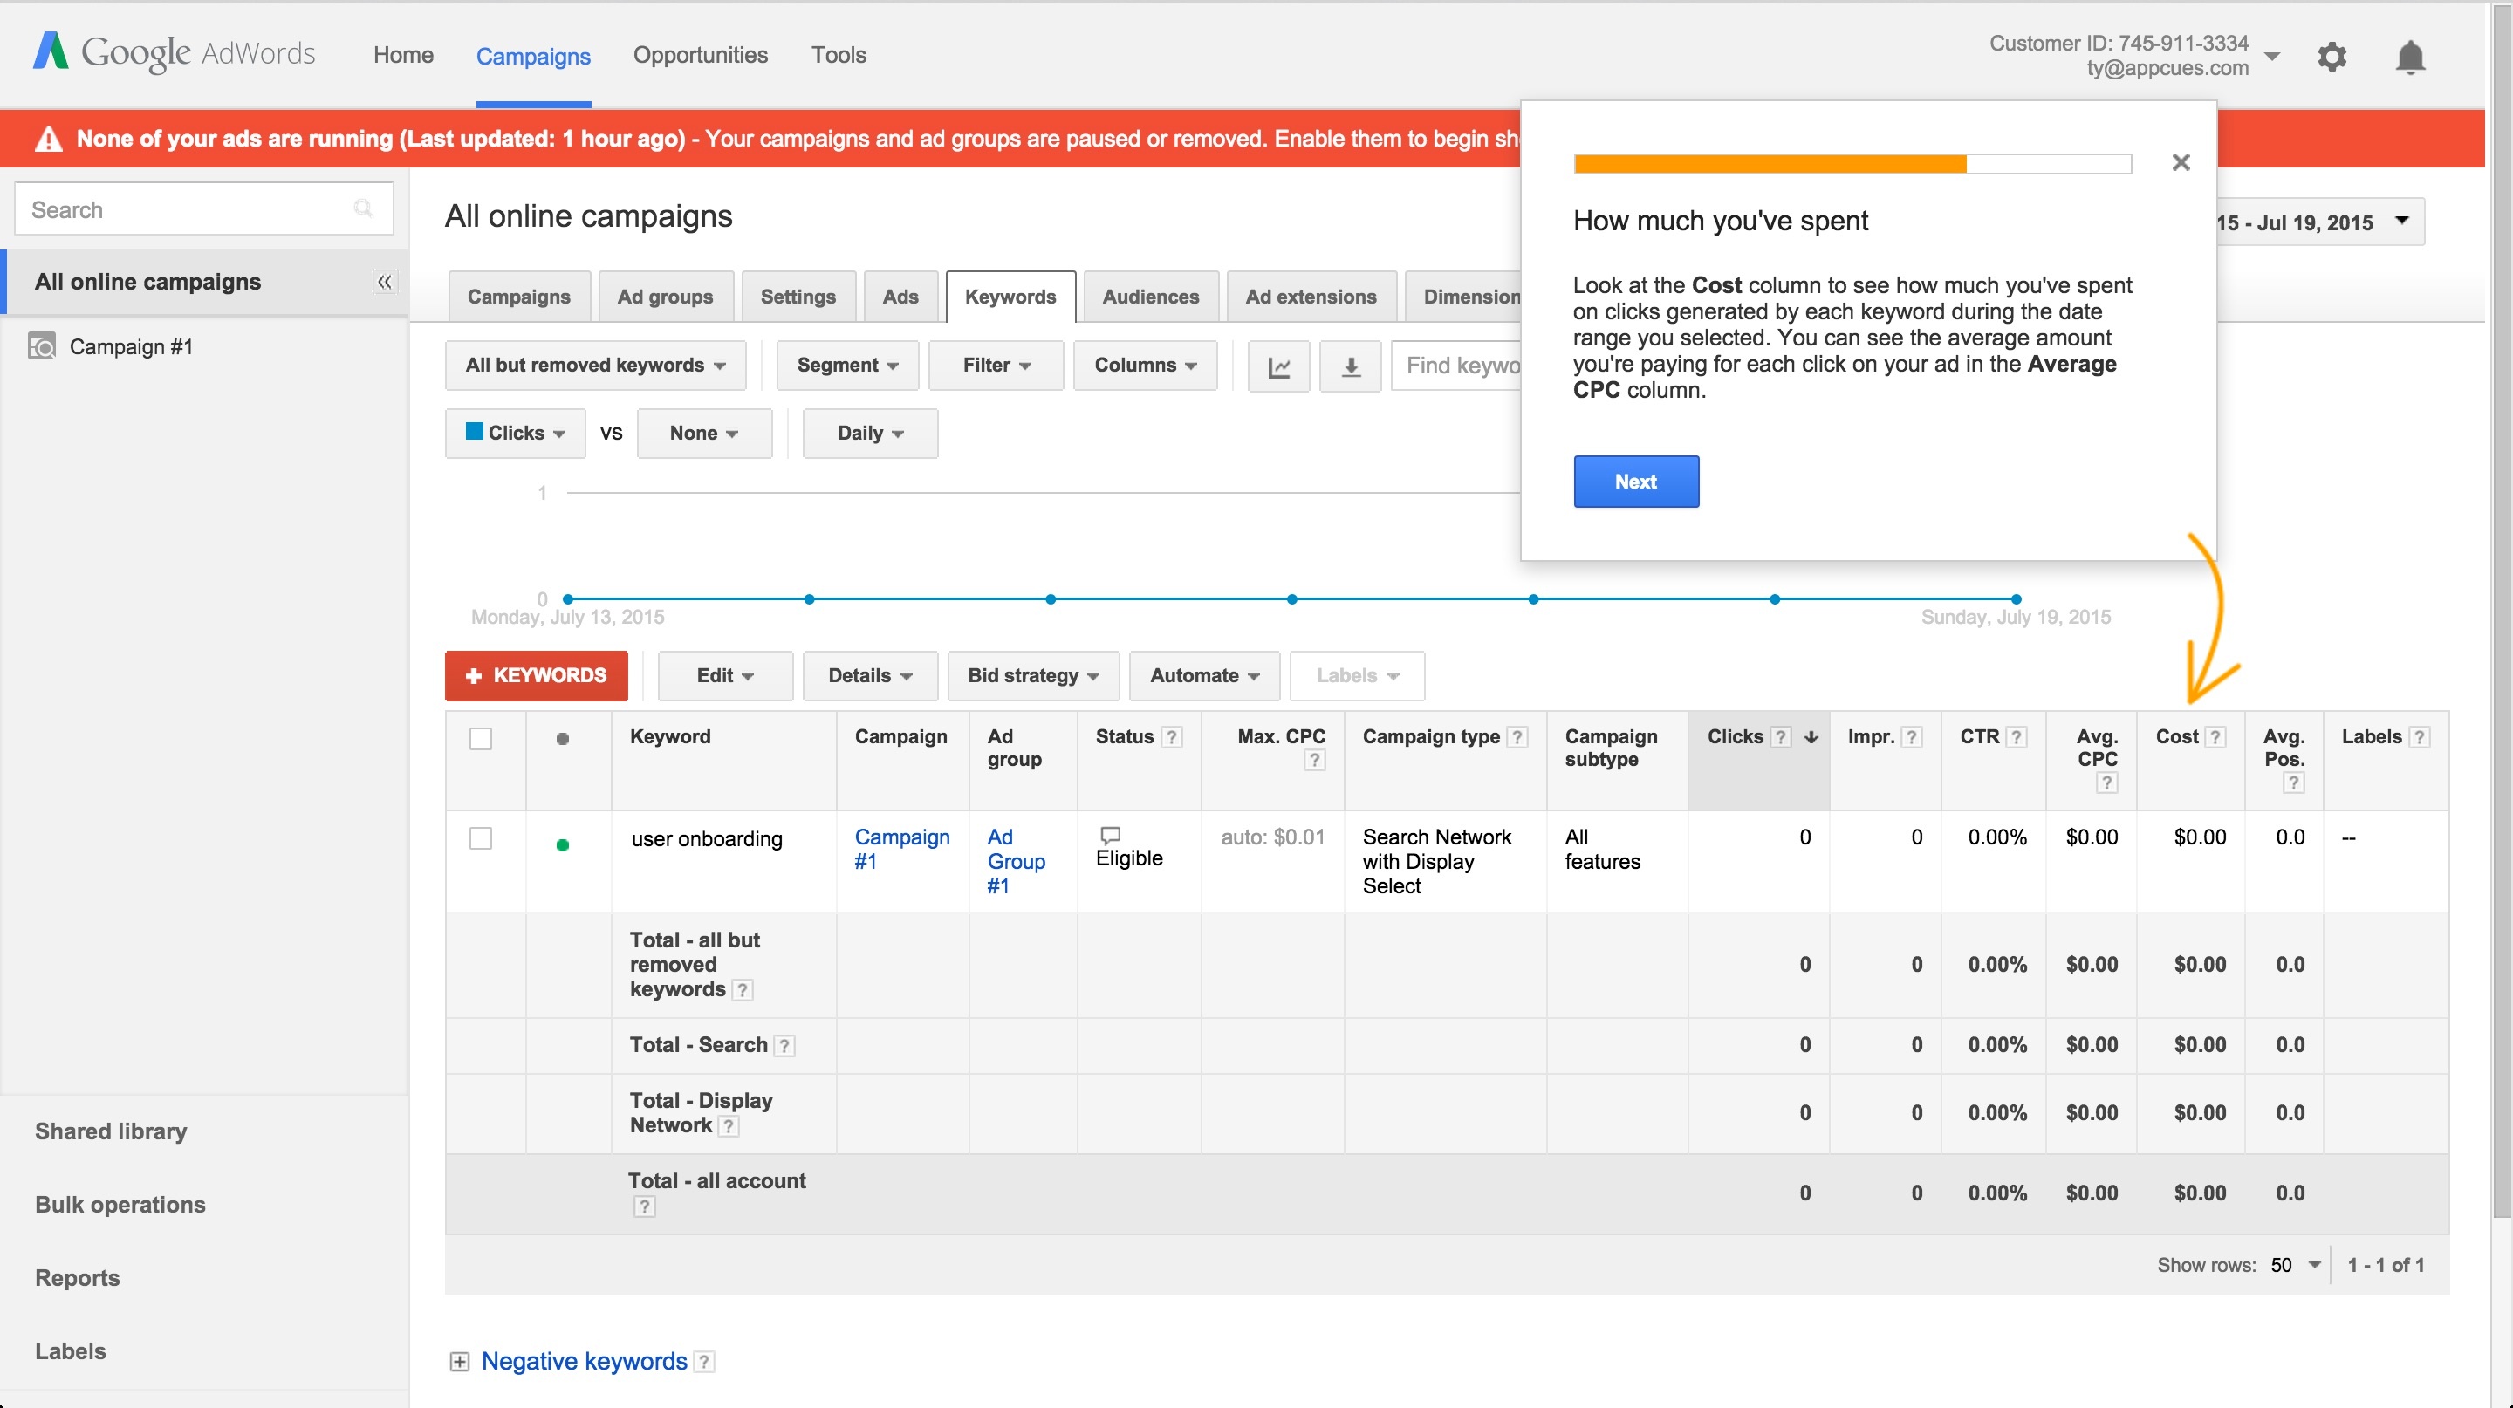This screenshot has width=2513, height=1408.
Task: Click the onboarding progress bar
Action: (x=1852, y=164)
